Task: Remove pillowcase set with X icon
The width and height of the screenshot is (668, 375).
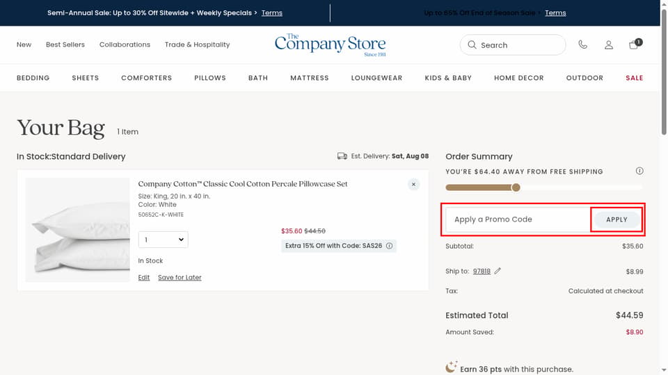Action: click(413, 185)
